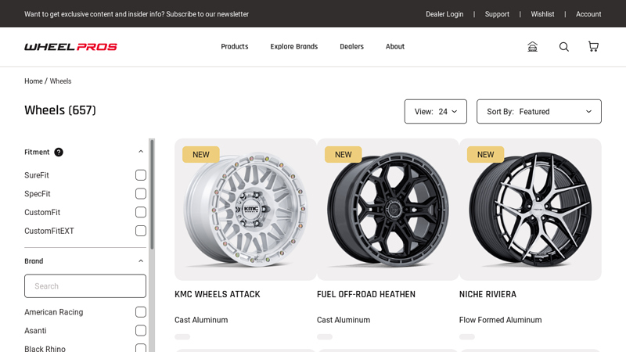Tick the American Racing brand checkbox
The image size is (626, 352).
tap(141, 312)
